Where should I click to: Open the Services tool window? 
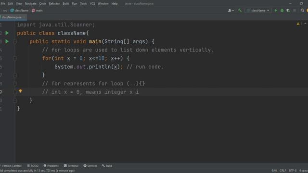90,166
